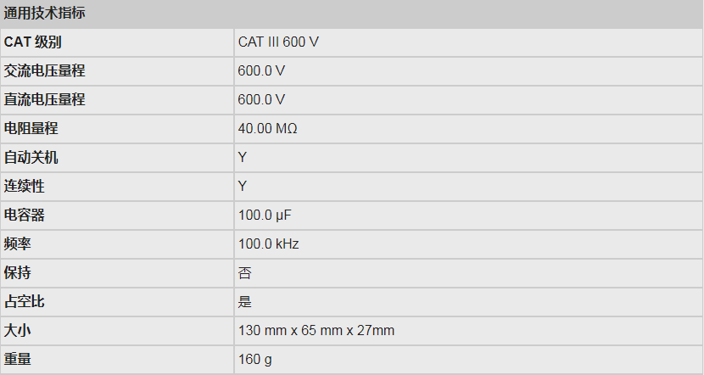
Task: Select the 自动关机 label cell
Action: click(x=31, y=158)
